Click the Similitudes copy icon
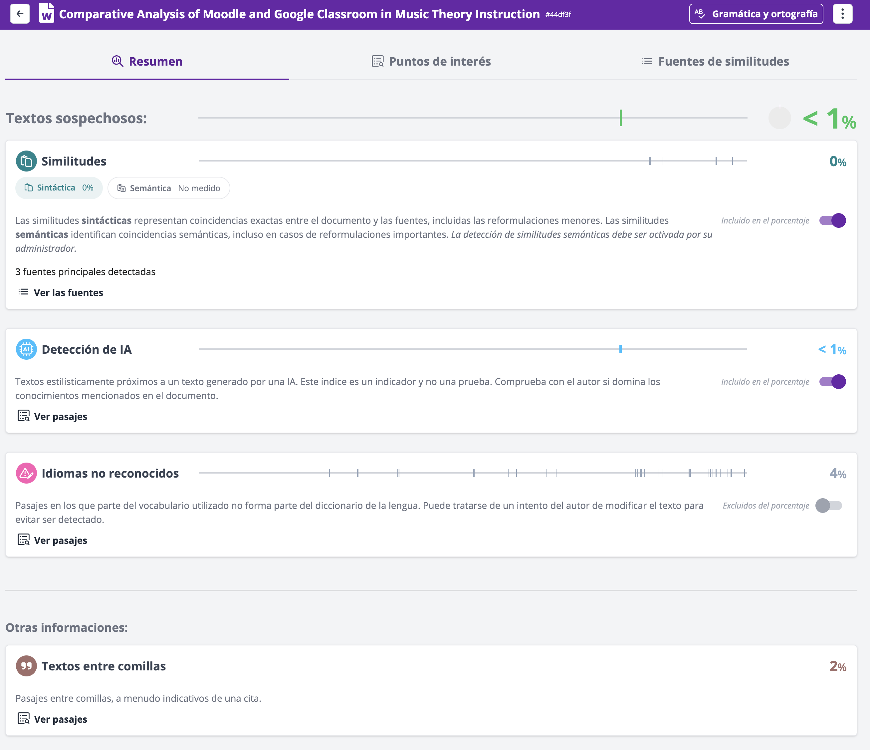870x750 pixels. click(26, 161)
